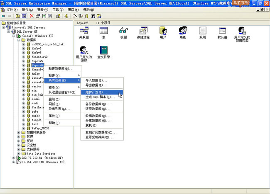Viewport: 270px width, 194px height.
Task: Open the 帮助(H) menu in menu bar
Action: (88, 10)
